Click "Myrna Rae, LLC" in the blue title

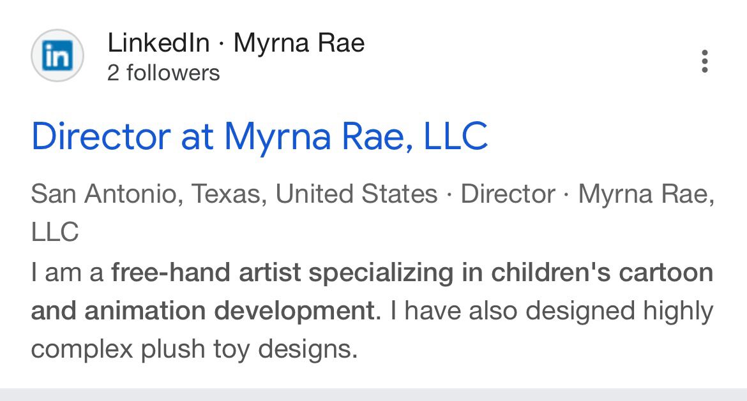pos(356,136)
